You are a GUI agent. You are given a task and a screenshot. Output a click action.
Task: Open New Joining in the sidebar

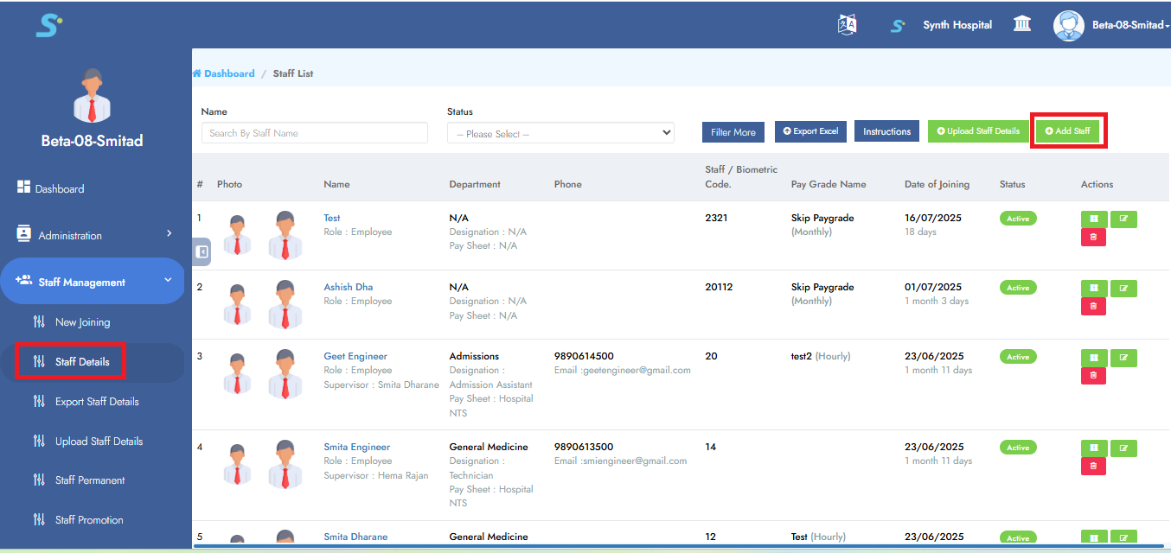(x=82, y=322)
